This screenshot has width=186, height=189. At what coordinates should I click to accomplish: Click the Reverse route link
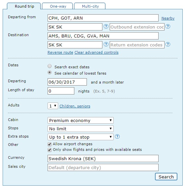(x=60, y=52)
